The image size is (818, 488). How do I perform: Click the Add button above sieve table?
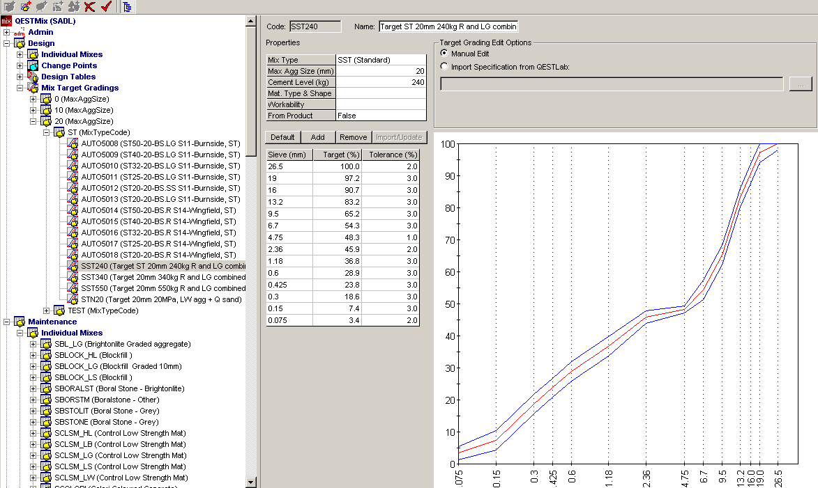318,137
